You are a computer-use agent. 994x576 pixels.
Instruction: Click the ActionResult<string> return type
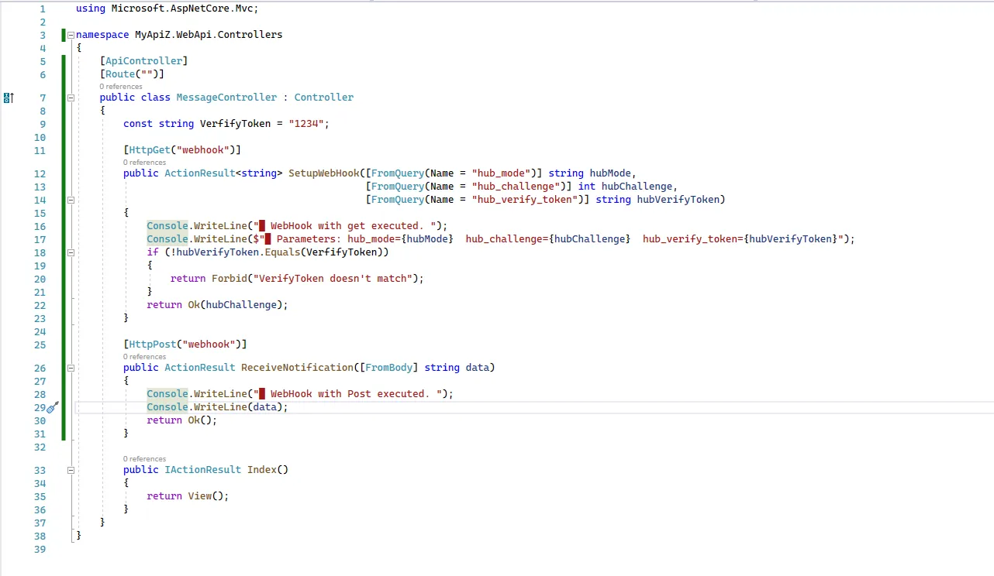click(223, 173)
